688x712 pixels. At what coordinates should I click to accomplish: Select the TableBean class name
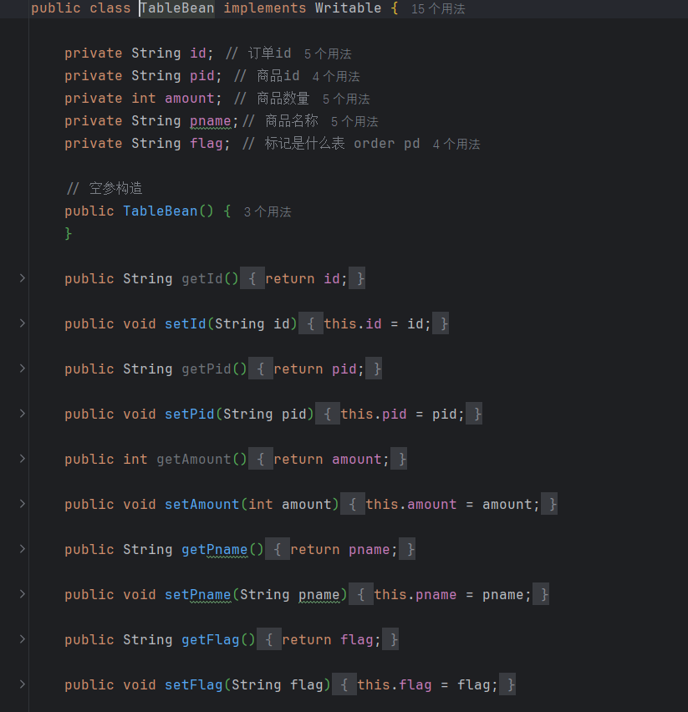click(176, 8)
